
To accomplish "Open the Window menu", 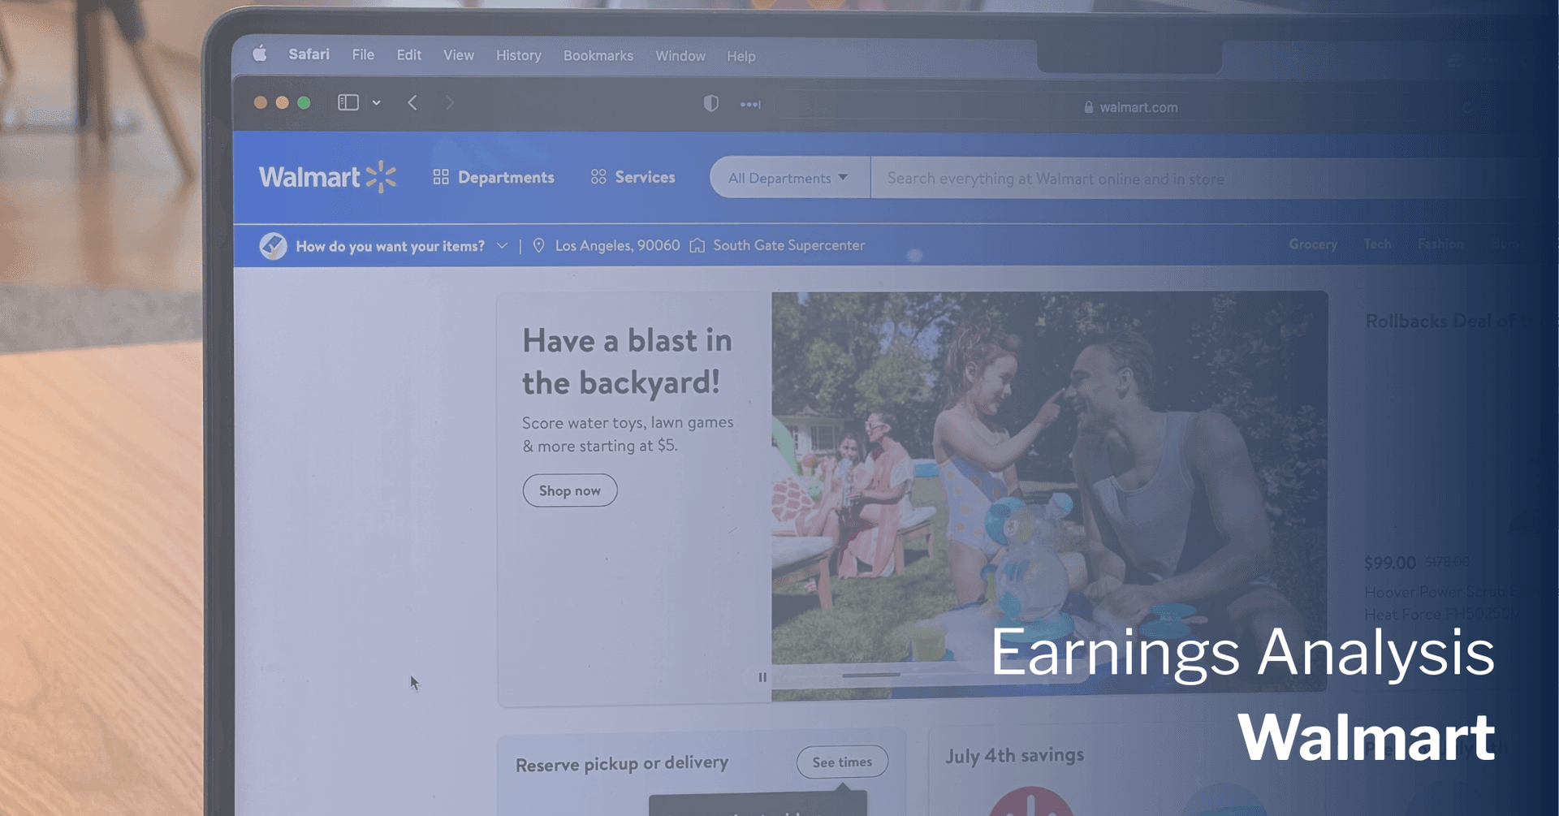I will click(680, 56).
